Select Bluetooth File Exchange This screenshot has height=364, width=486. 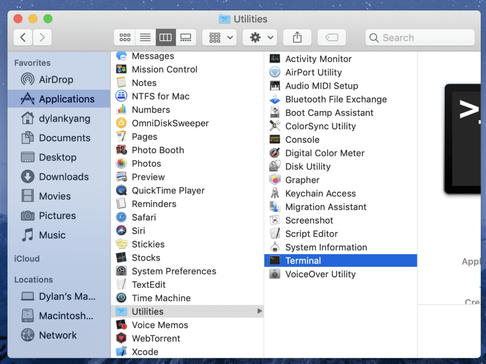tap(341, 100)
